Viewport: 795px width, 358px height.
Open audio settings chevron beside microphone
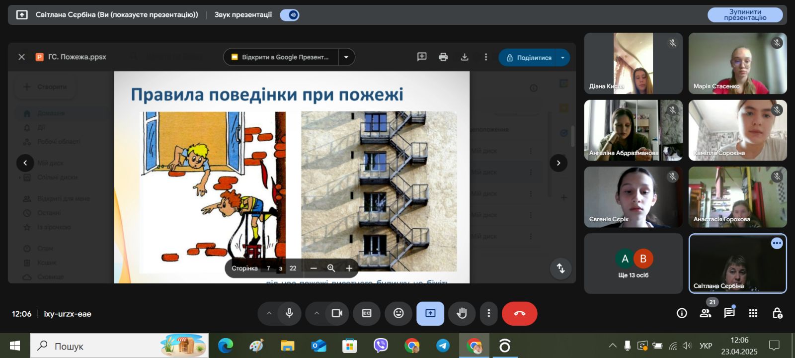(269, 313)
